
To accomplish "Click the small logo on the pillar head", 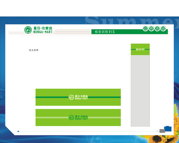I will click(140, 50).
